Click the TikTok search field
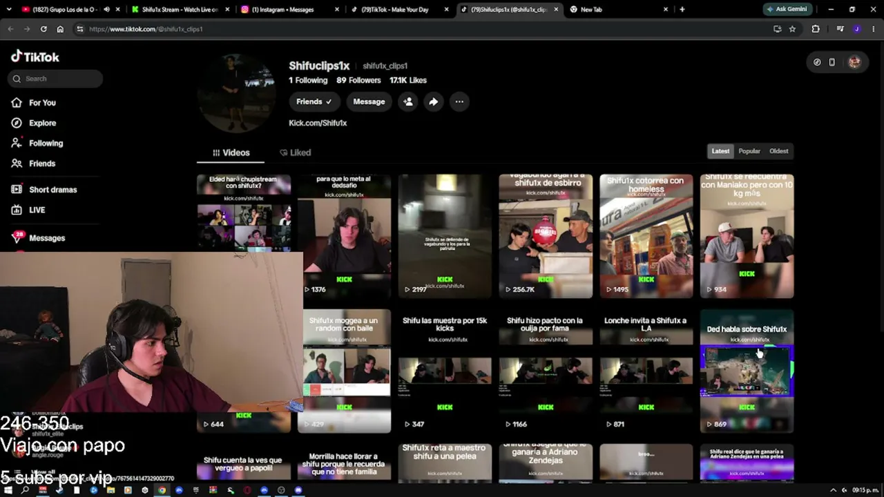This screenshot has height=497, width=884. [57, 79]
